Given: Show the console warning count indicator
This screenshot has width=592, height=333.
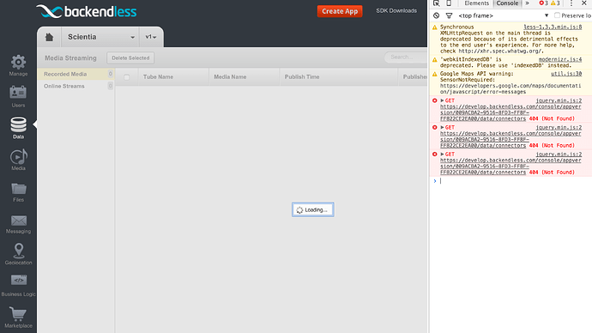Looking at the screenshot, I should click(555, 3).
